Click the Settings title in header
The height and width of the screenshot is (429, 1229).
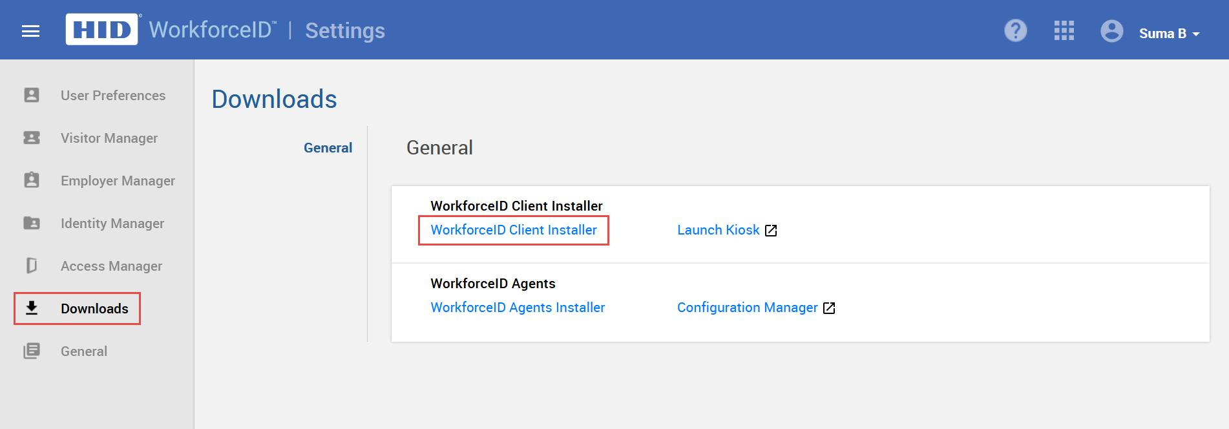coord(345,31)
